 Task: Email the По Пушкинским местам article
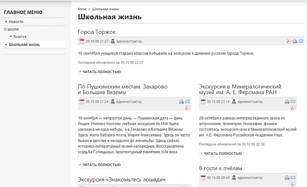click(x=187, y=102)
